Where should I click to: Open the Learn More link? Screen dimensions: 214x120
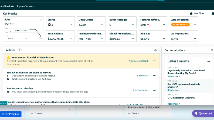pos(198,13)
